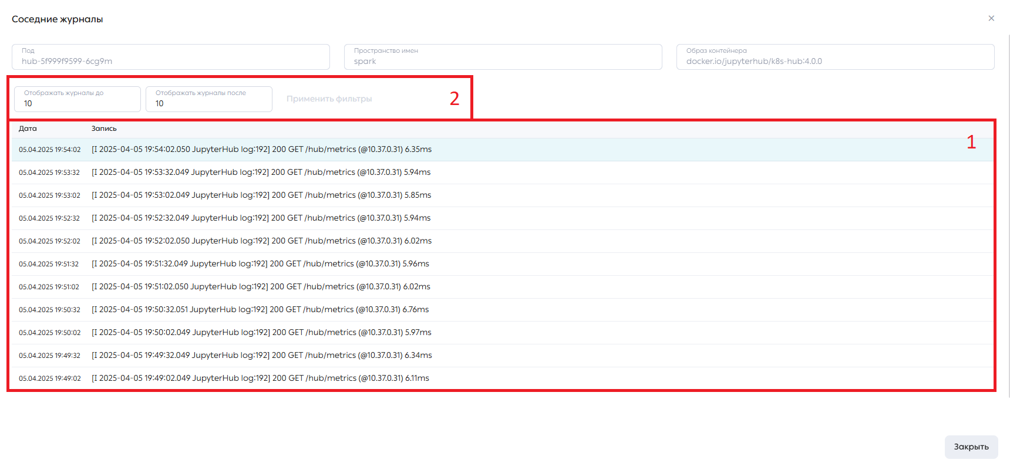Screen dimensions: 1010x470
Task: Select the last log entry at 19:49:02
Action: click(x=502, y=378)
